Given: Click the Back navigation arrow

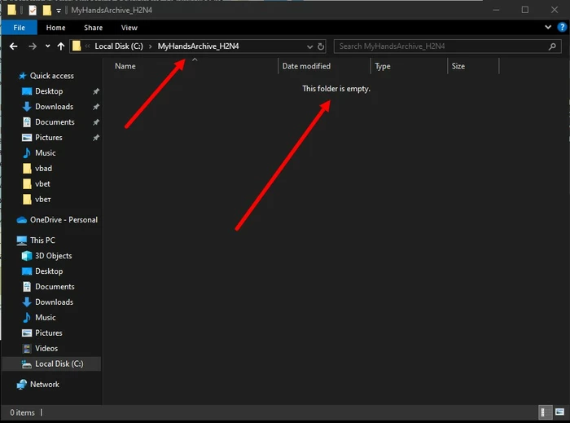Looking at the screenshot, I should click(14, 46).
